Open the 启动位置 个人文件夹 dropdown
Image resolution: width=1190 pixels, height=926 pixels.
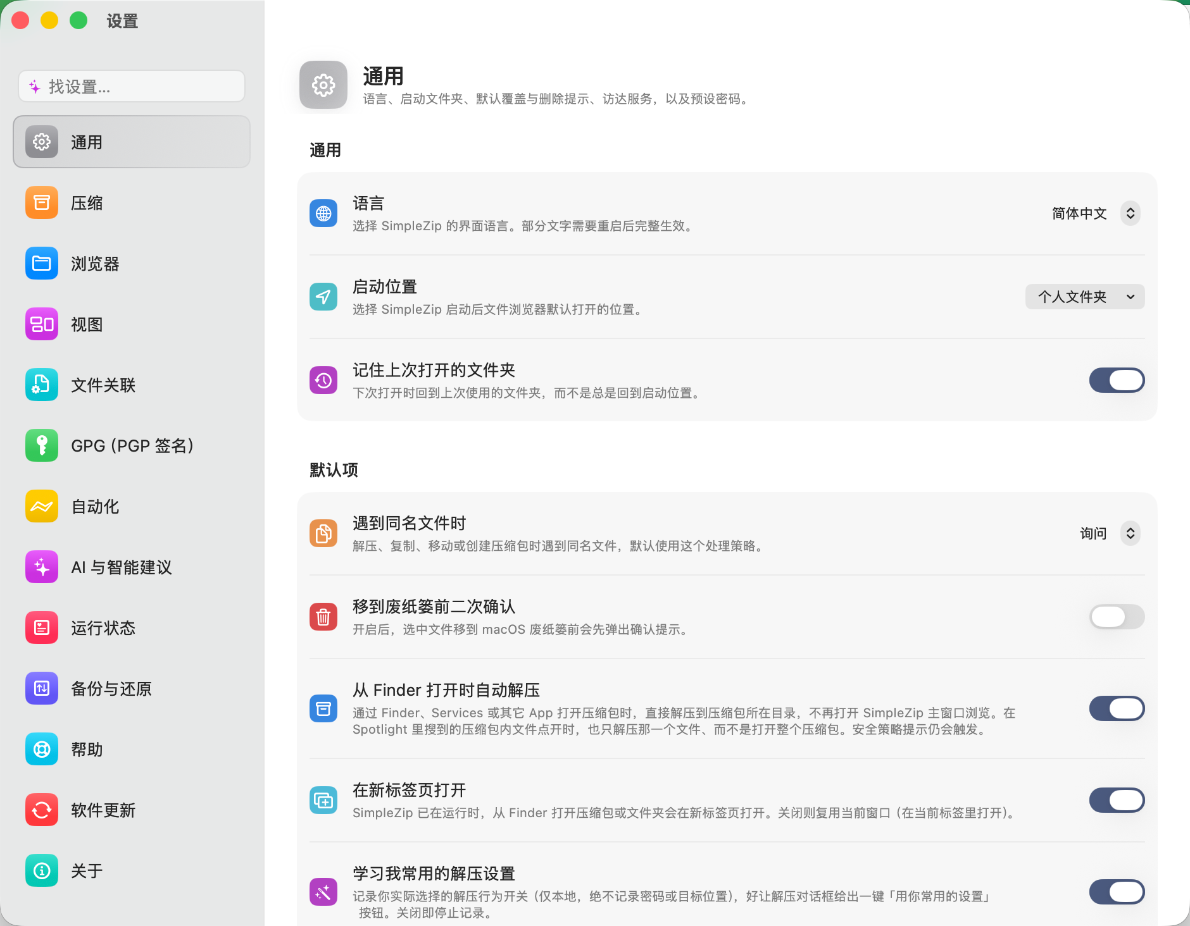1085,297
